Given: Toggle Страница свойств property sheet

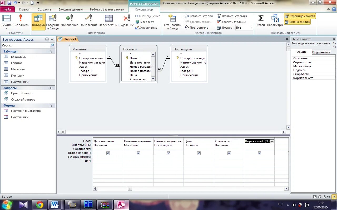Looking at the screenshot, I should 300,16.
